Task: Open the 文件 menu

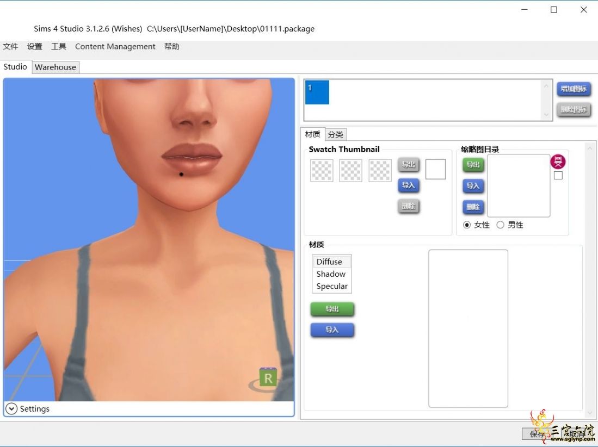Action: pyautogui.click(x=10, y=46)
